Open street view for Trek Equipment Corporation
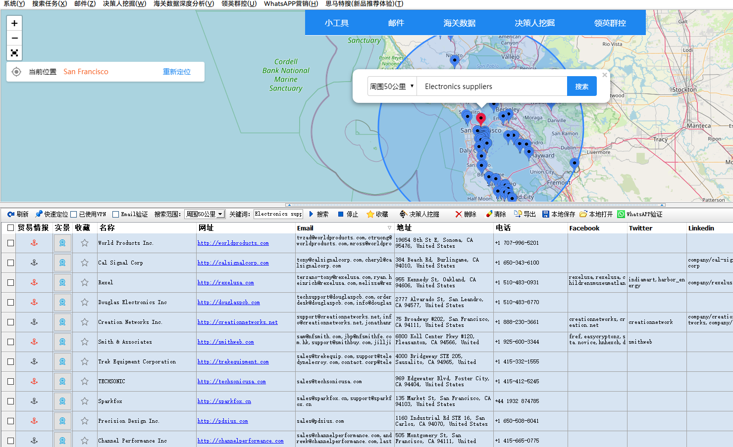Viewport: 733px width, 447px height. click(62, 361)
